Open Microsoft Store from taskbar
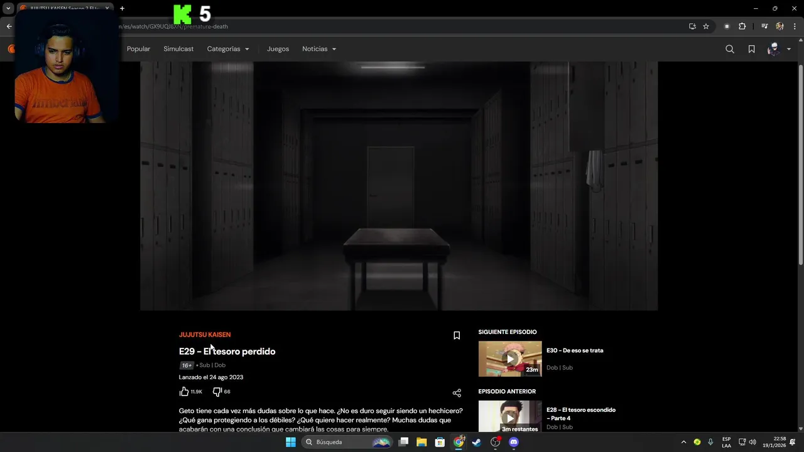The width and height of the screenshot is (804, 452). (440, 442)
